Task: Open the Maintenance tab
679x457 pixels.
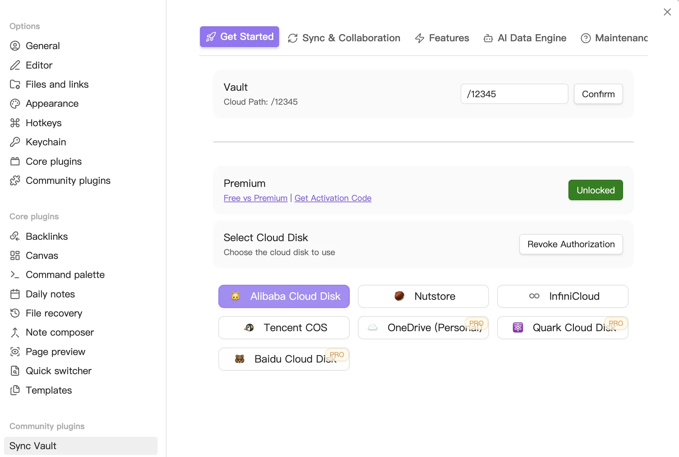Action: 614,38
